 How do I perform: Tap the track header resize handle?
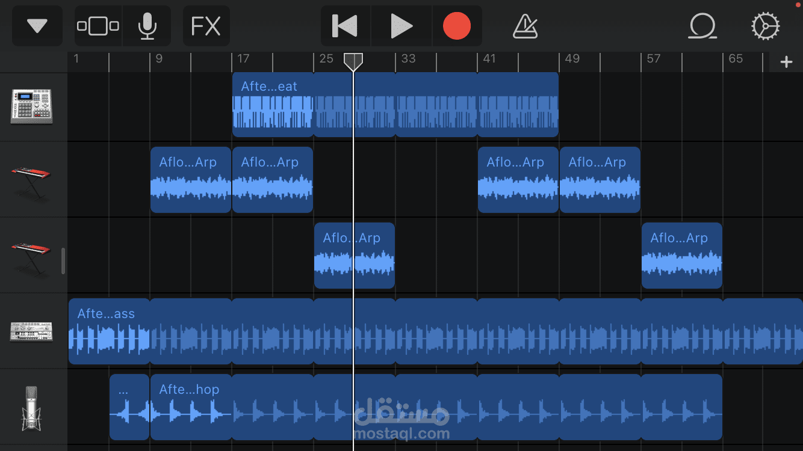63,260
